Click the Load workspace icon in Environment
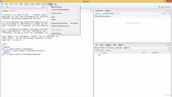Screen dimensions: 172x97 [x=96, y=13]
